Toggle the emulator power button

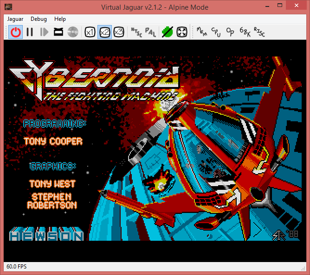point(16,32)
